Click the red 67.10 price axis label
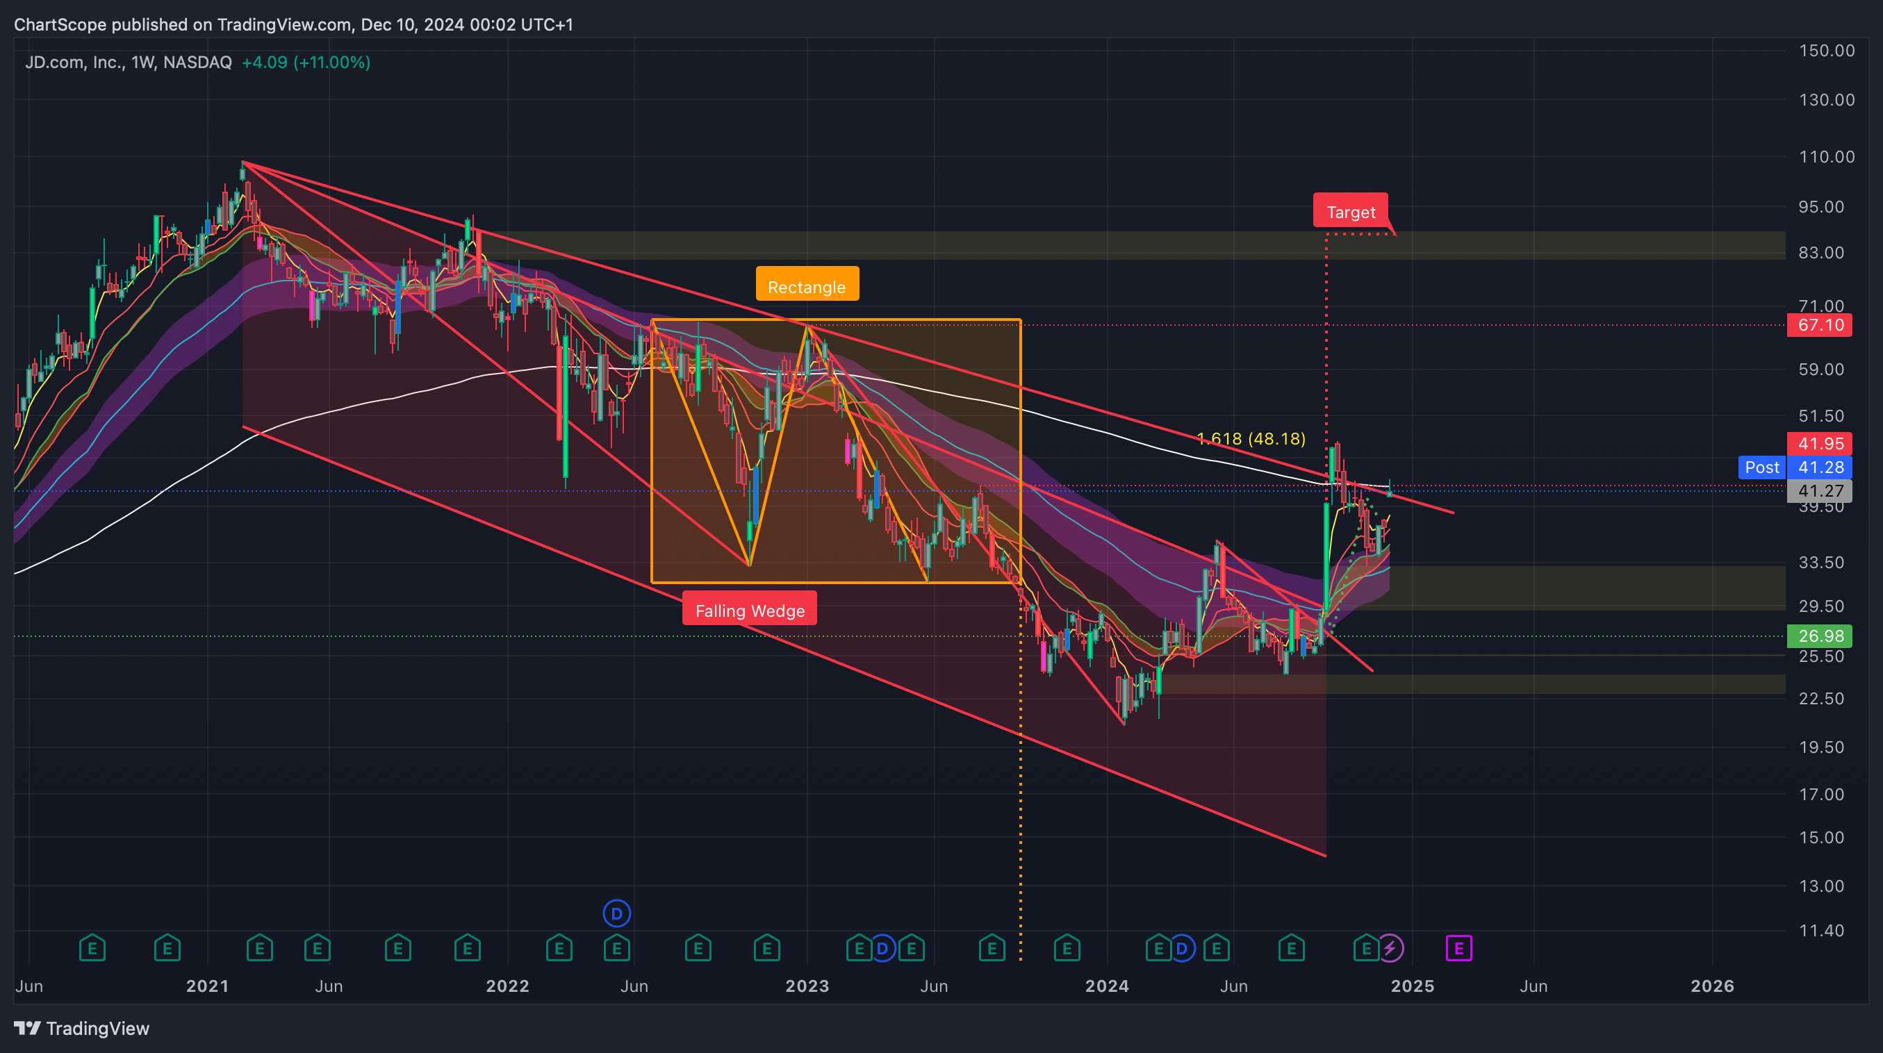 1819,325
